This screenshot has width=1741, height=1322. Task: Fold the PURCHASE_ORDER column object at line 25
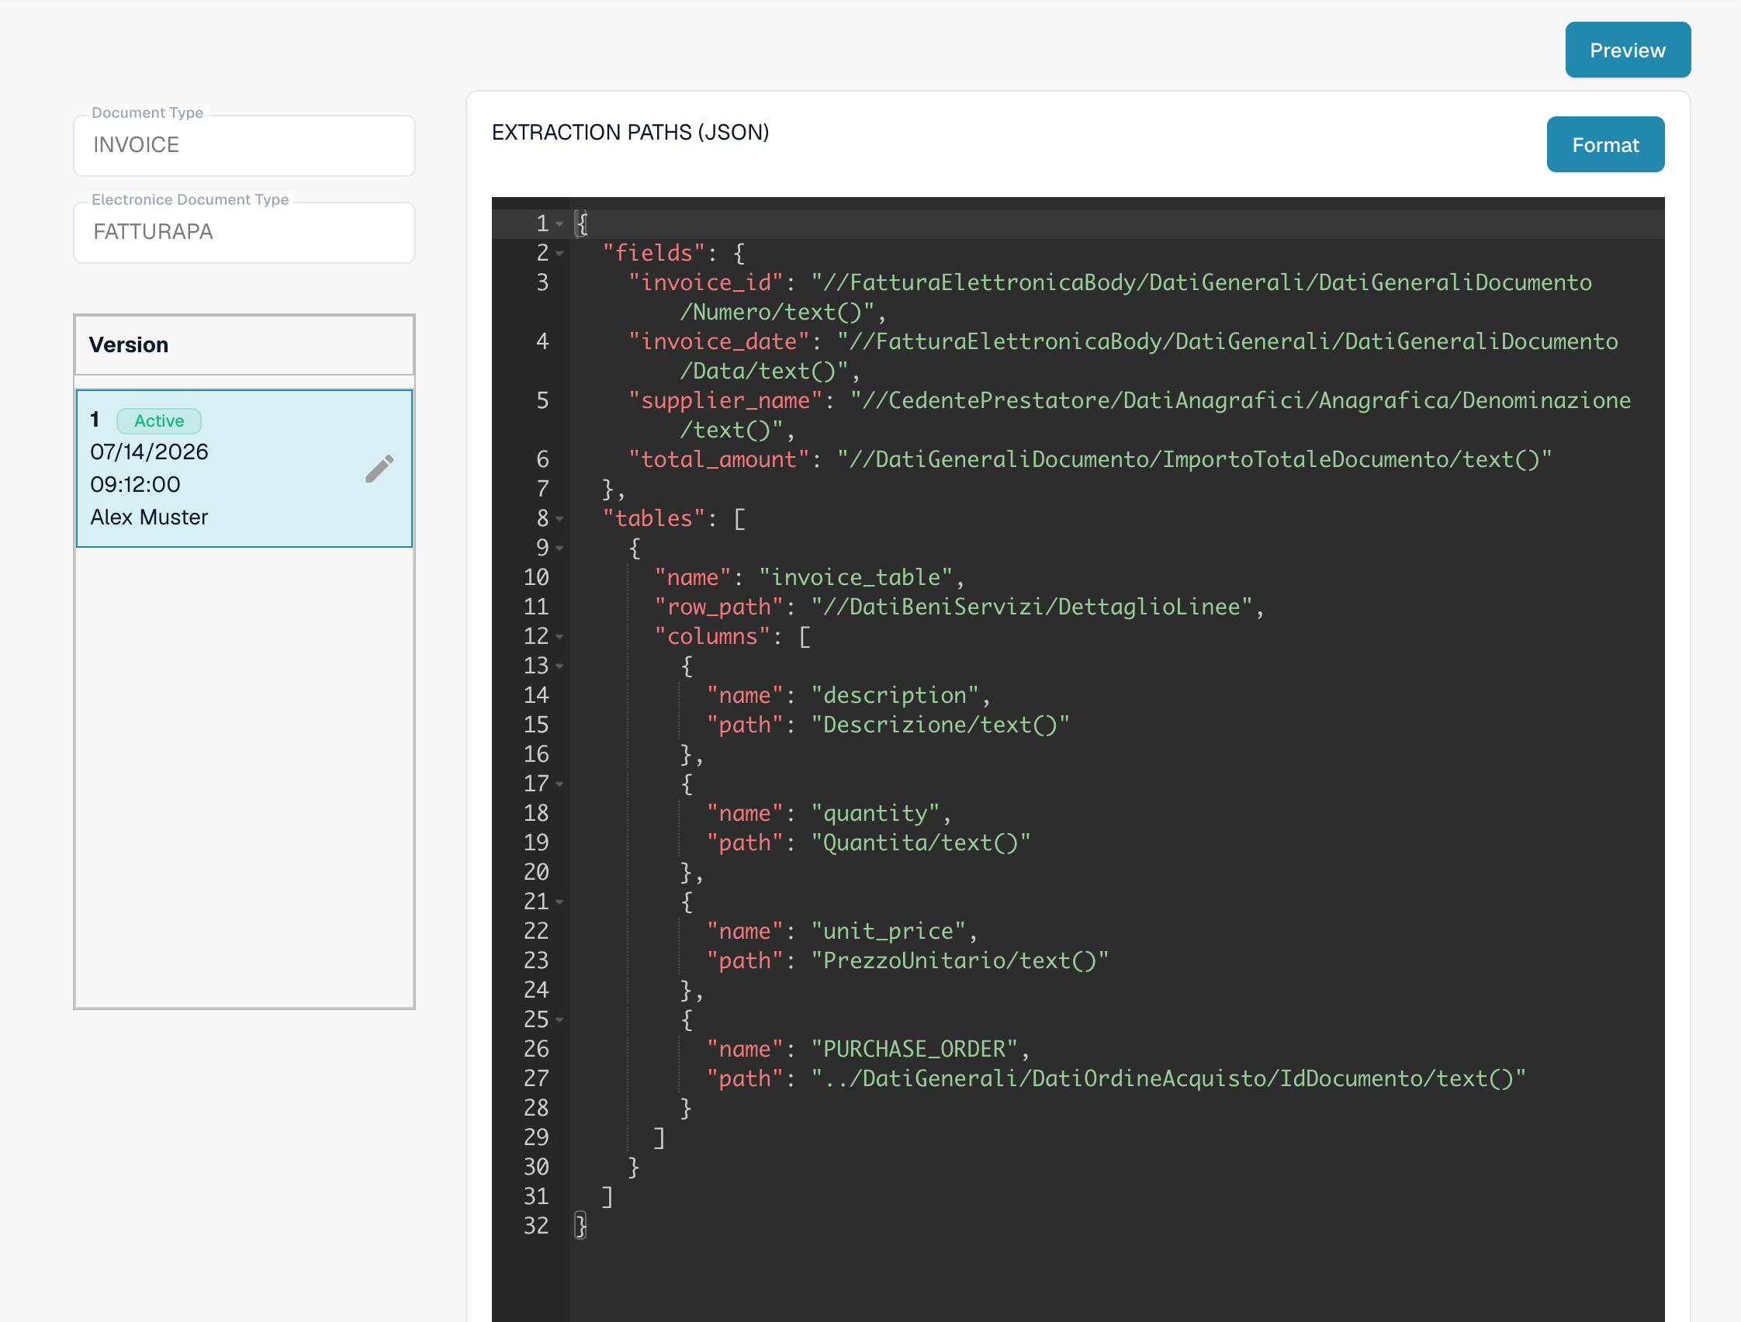559,1021
